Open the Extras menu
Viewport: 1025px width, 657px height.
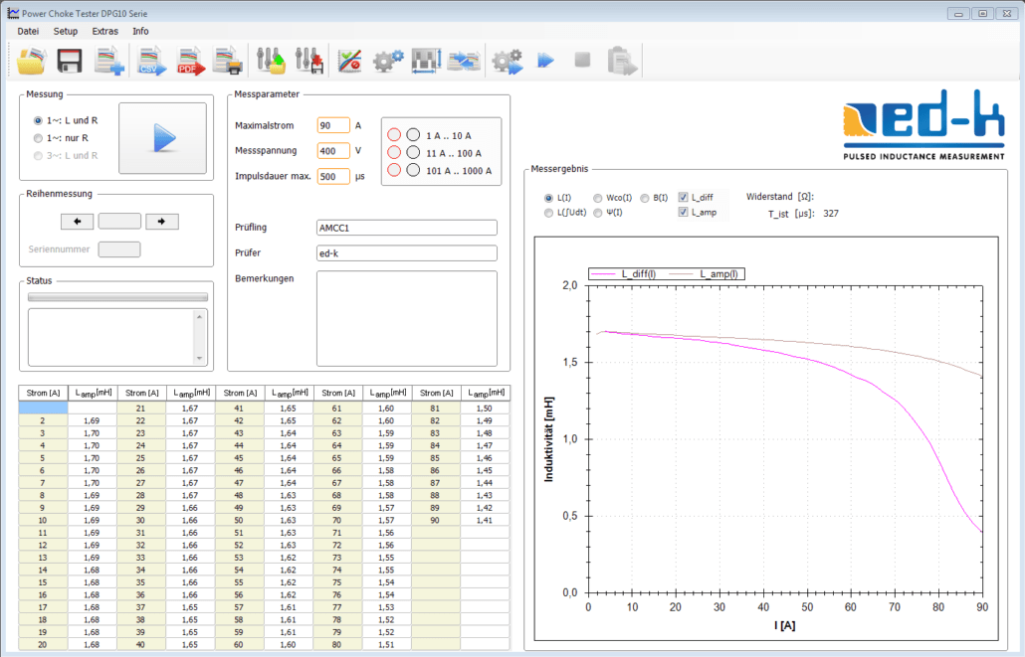[104, 31]
